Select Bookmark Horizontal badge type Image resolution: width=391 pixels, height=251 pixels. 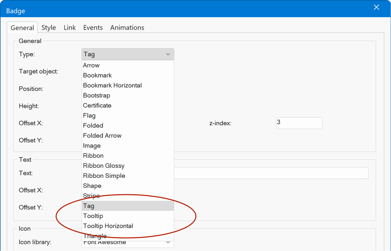click(x=112, y=85)
